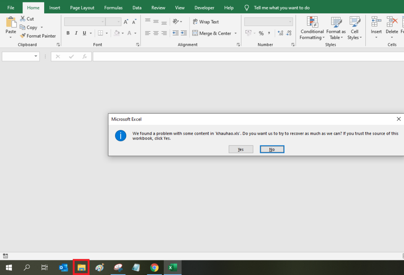
Task: Click Yes to recover khauhao.xls content
Action: point(241,149)
